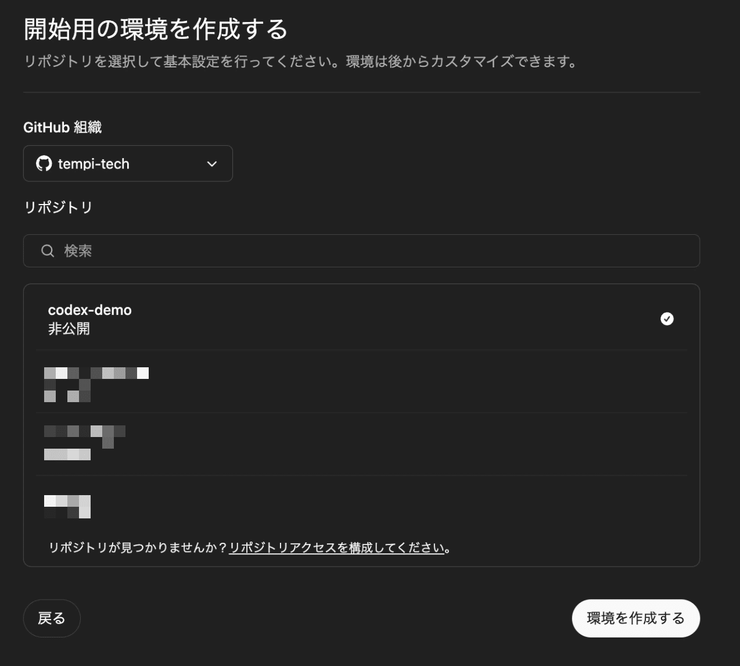
Task: Click the リポジトリ section label
Action: 58,207
